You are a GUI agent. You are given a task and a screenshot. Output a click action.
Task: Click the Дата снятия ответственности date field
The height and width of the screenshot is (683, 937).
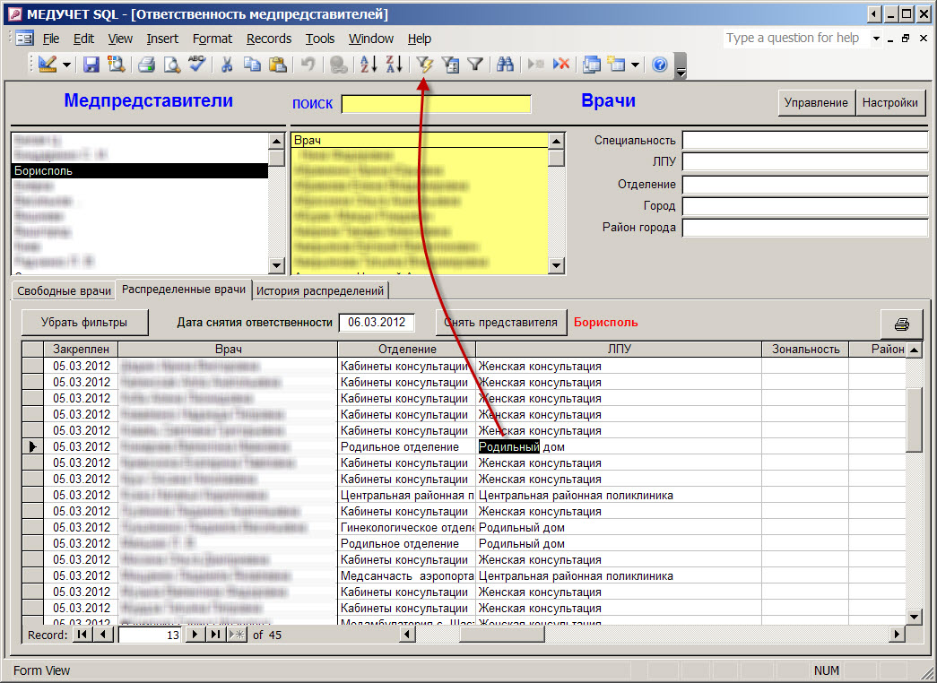(x=377, y=323)
